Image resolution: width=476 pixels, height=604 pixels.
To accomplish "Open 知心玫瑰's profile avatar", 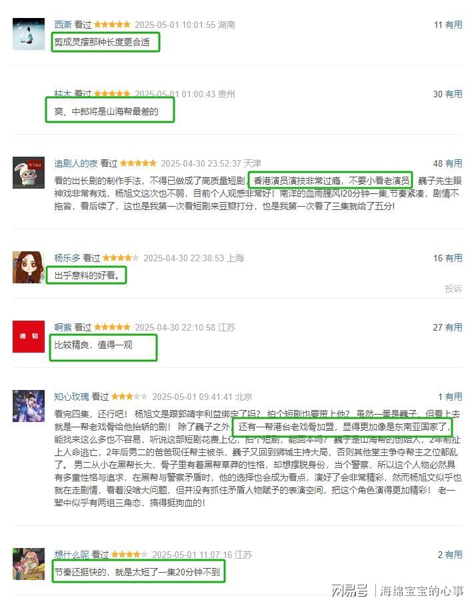I will tap(29, 406).
